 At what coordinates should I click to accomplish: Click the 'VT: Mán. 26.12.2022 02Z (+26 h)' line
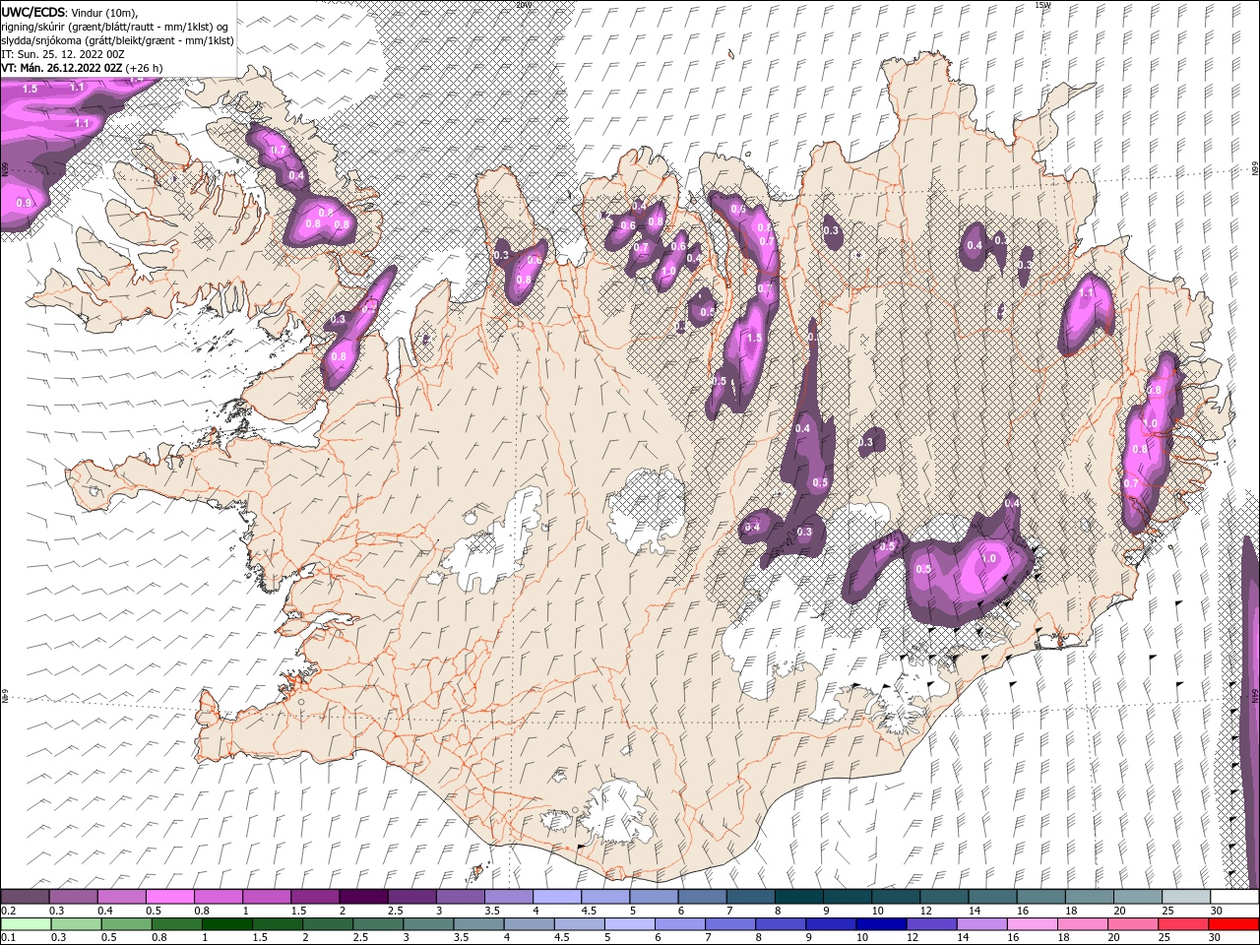pyautogui.click(x=83, y=67)
